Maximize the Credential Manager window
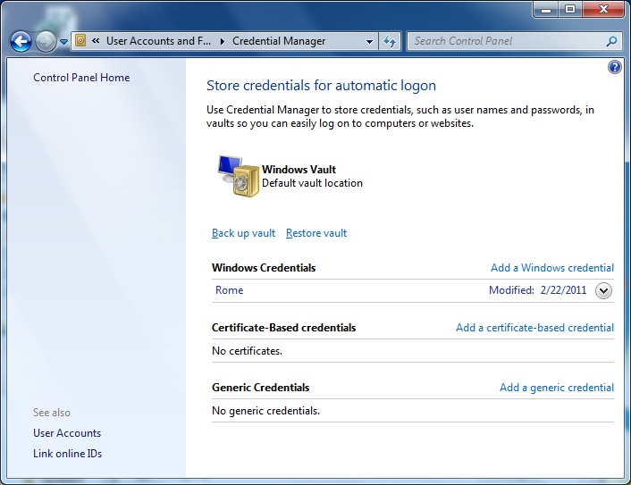The width and height of the screenshot is (631, 485). pos(570,10)
